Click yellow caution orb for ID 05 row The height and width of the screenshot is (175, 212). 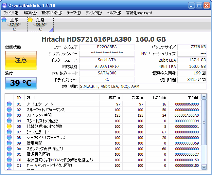[9, 126]
